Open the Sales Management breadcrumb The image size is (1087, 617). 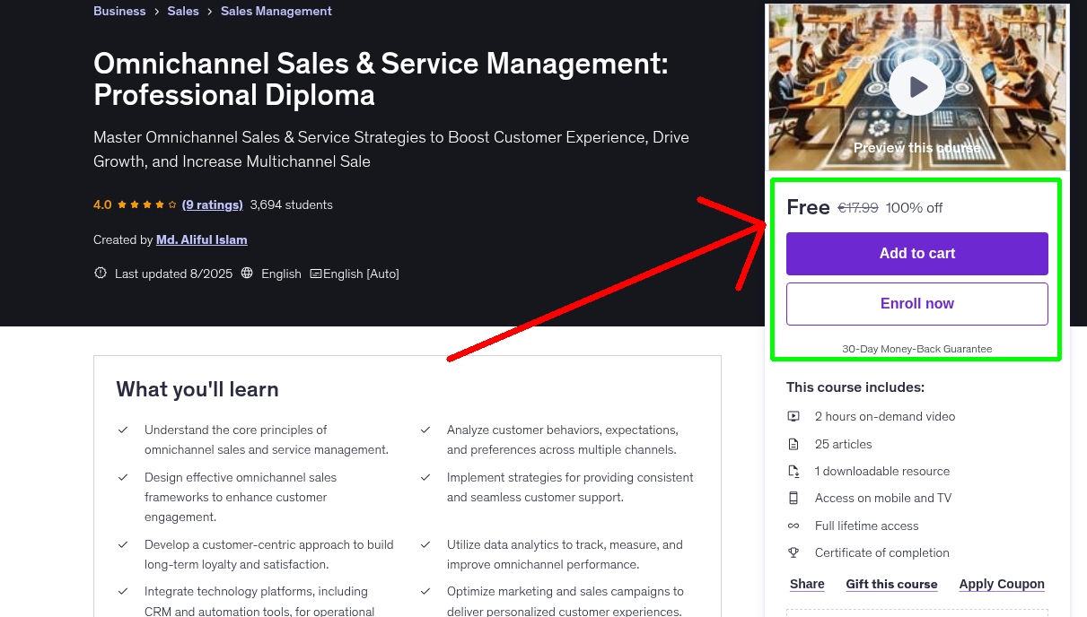276,11
